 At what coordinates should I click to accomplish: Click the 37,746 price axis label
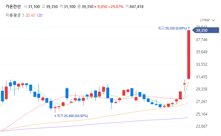pos(201,40)
